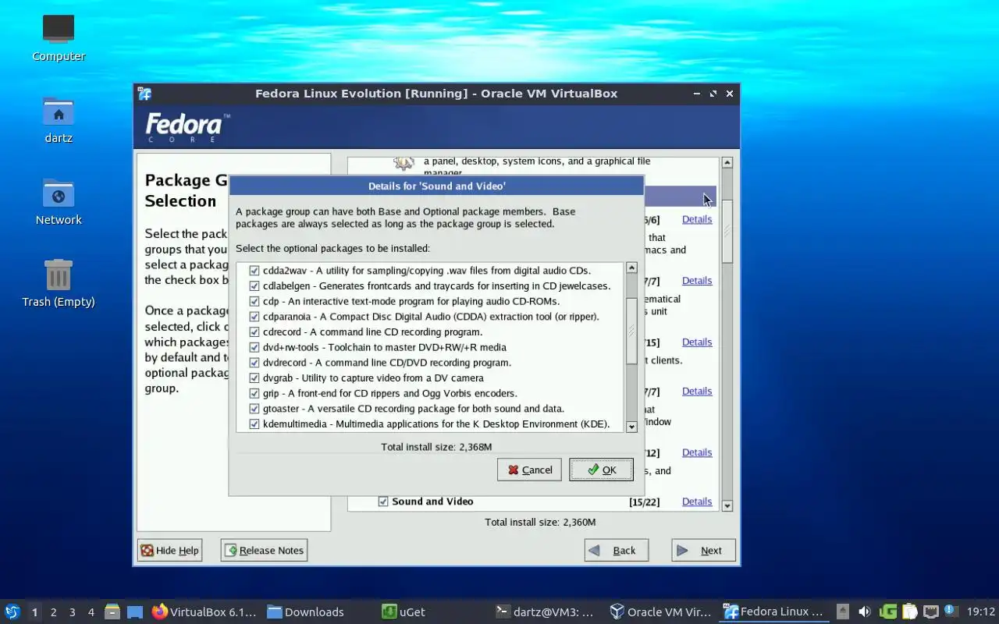The width and height of the screenshot is (999, 624).
Task: Open the network connection tray icon
Action: coord(930,612)
